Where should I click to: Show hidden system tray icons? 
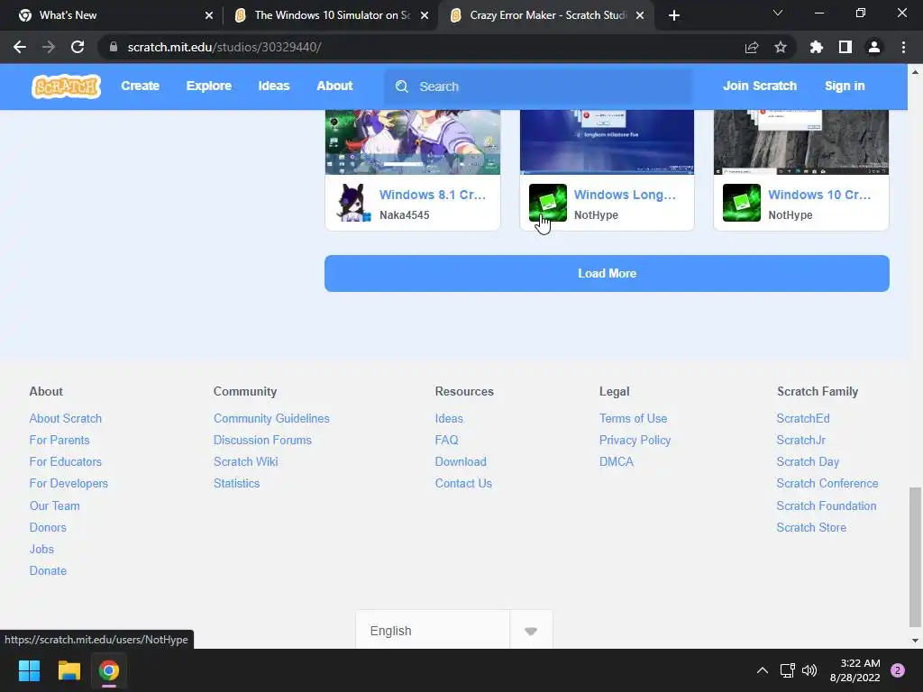click(x=763, y=670)
